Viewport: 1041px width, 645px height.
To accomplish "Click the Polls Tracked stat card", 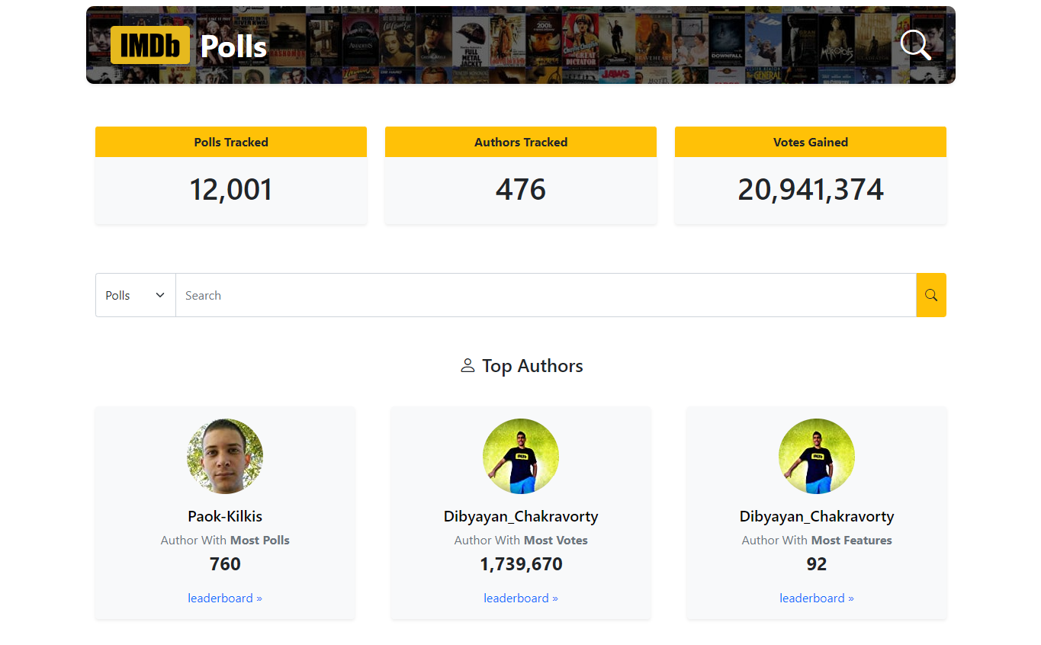I will 231,175.
